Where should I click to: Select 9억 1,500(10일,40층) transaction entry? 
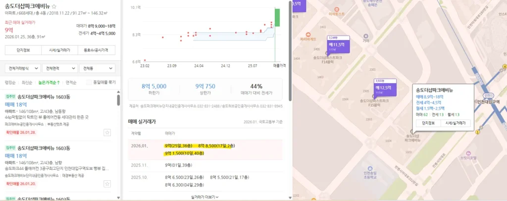184,153
